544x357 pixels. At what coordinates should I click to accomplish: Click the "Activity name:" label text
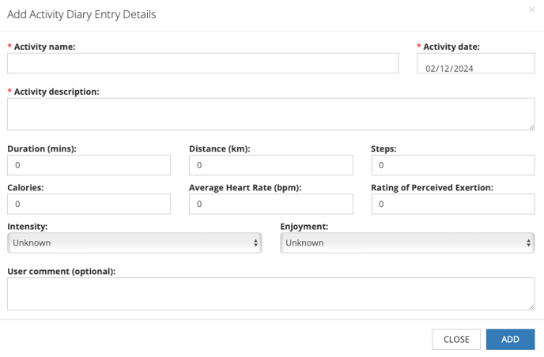44,47
